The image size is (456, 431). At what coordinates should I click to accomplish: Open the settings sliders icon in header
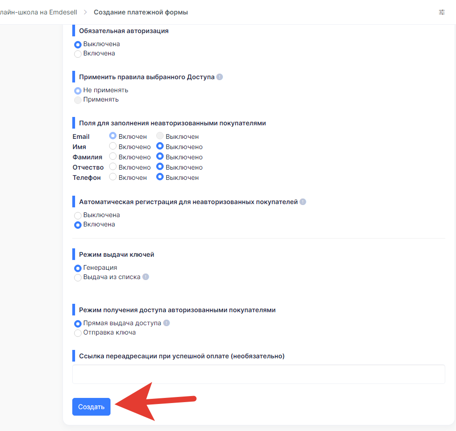(442, 12)
